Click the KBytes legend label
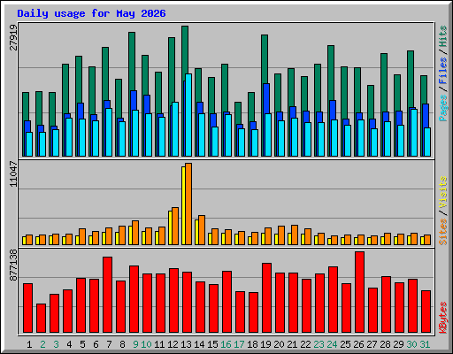The height and width of the screenshot is (354, 453). pyautogui.click(x=442, y=318)
